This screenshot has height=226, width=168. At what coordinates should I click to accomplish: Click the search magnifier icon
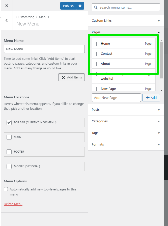tap(96, 8)
